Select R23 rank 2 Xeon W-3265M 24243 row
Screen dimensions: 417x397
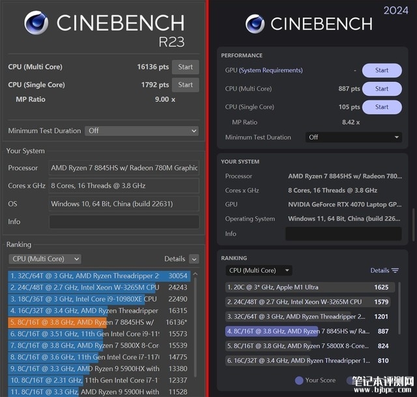pyautogui.click(x=99, y=288)
